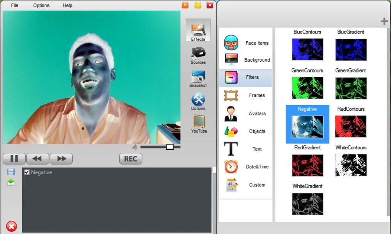This screenshot has height=234, width=391.
Task: Open the Date&Time category
Action: coord(246,167)
